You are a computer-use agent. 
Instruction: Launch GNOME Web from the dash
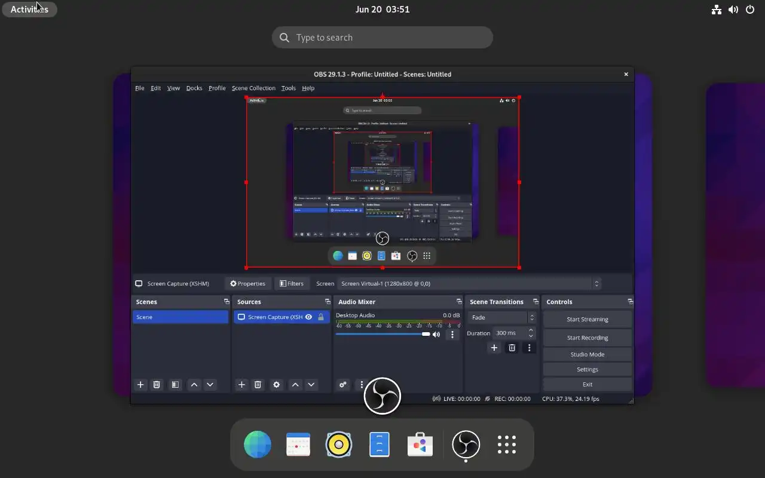[x=258, y=445]
